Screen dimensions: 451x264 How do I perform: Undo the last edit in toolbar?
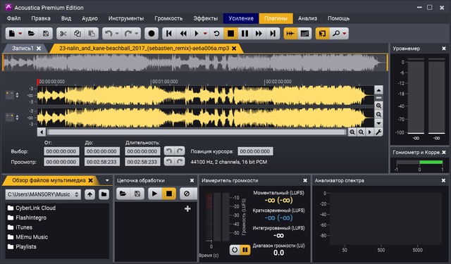[x=109, y=34]
